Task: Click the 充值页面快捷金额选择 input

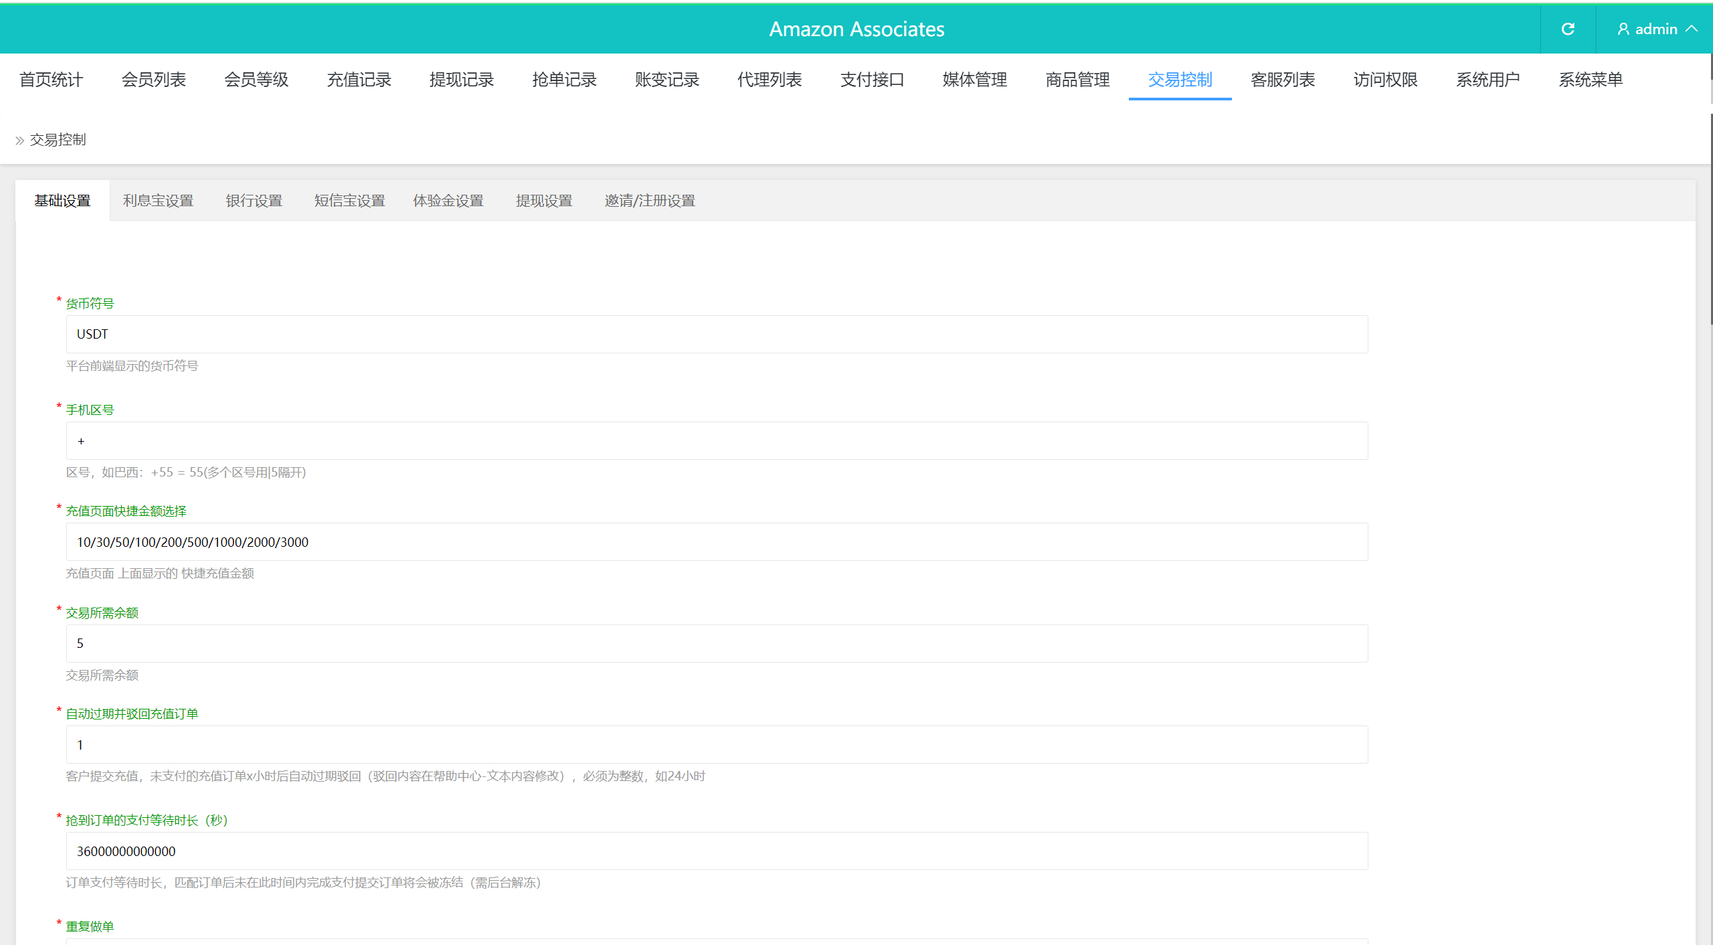Action: coord(717,541)
